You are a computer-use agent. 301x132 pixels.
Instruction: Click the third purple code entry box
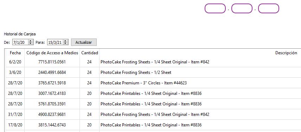[x=268, y=8]
